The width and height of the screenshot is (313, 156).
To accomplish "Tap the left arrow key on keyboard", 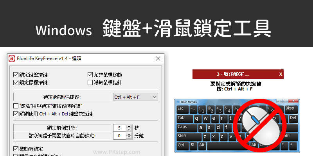I will (x=284, y=146).
